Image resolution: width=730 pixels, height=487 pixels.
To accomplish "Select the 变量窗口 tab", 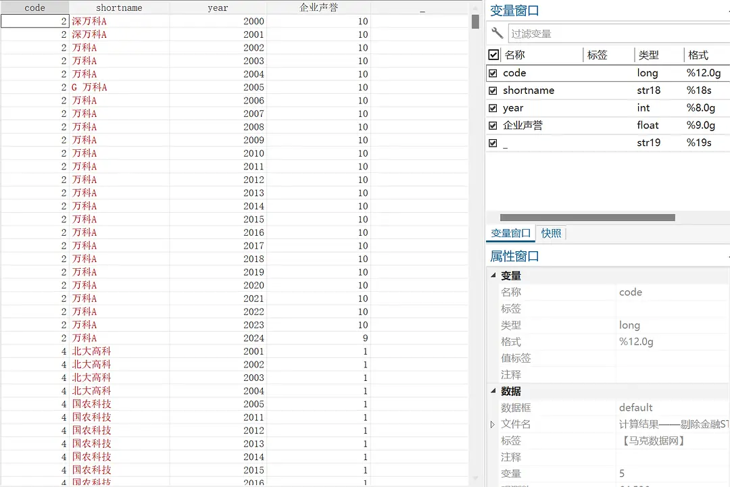I will pyautogui.click(x=510, y=233).
